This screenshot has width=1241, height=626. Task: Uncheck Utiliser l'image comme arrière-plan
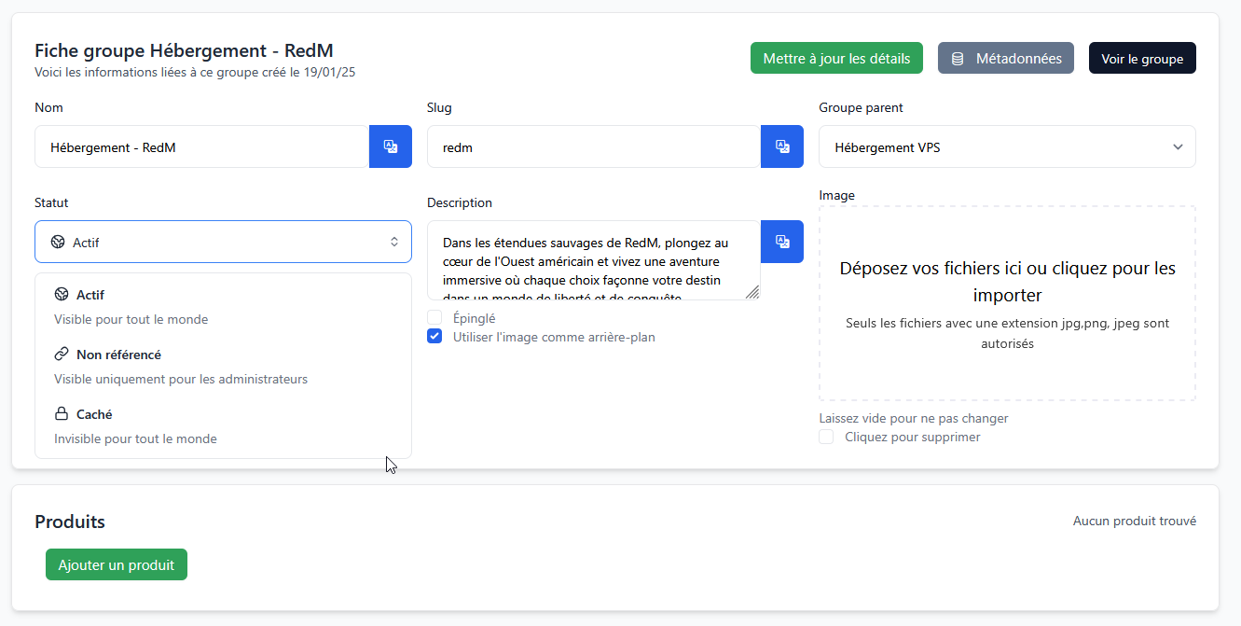434,337
